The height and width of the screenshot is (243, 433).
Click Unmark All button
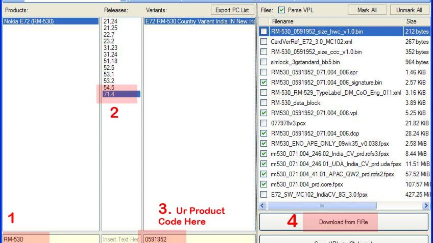coord(409,10)
